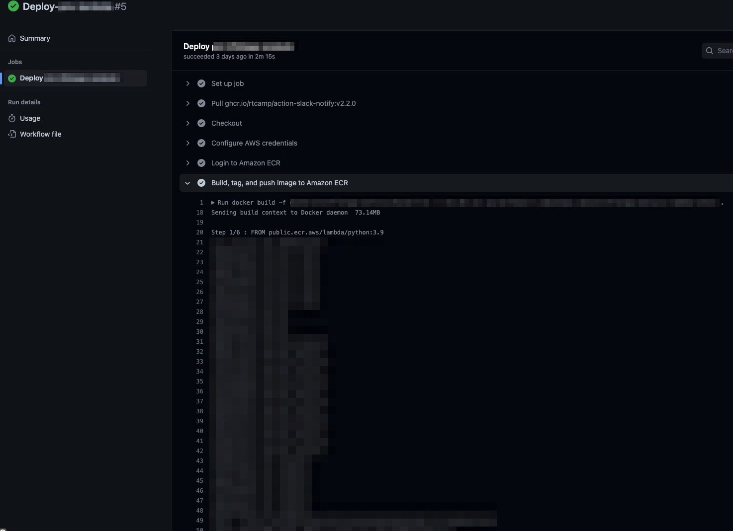This screenshot has width=733, height=531.
Task: Click log line number 20
Action: (x=199, y=232)
